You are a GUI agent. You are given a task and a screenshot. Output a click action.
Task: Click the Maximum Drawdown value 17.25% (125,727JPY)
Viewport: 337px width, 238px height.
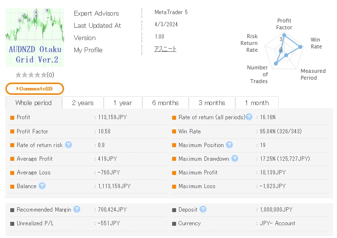[285, 159]
